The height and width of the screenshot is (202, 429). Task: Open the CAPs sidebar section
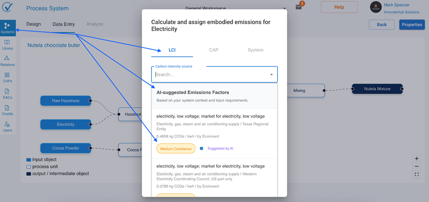pyautogui.click(x=7, y=77)
